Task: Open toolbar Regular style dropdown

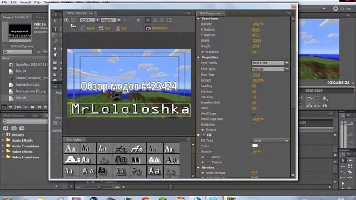Action: pos(111,20)
